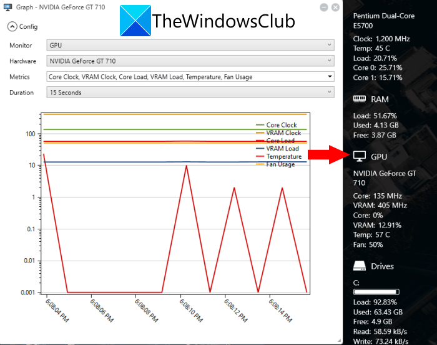Click the GPU monitor icon in sidebar
Screen dimensions: 437x345
pyautogui.click(x=359, y=156)
